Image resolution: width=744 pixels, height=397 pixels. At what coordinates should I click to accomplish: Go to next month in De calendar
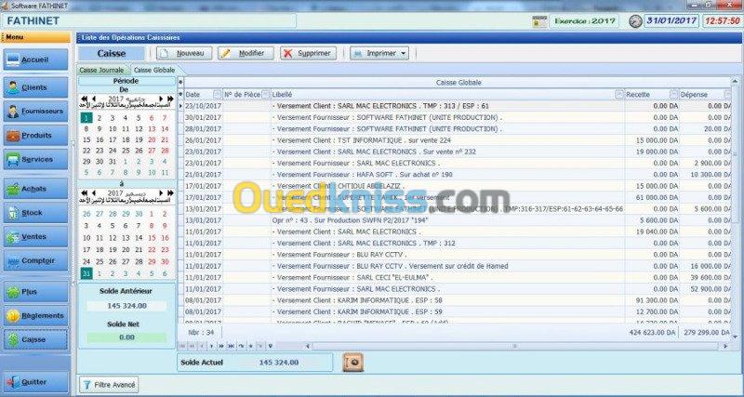(x=161, y=99)
